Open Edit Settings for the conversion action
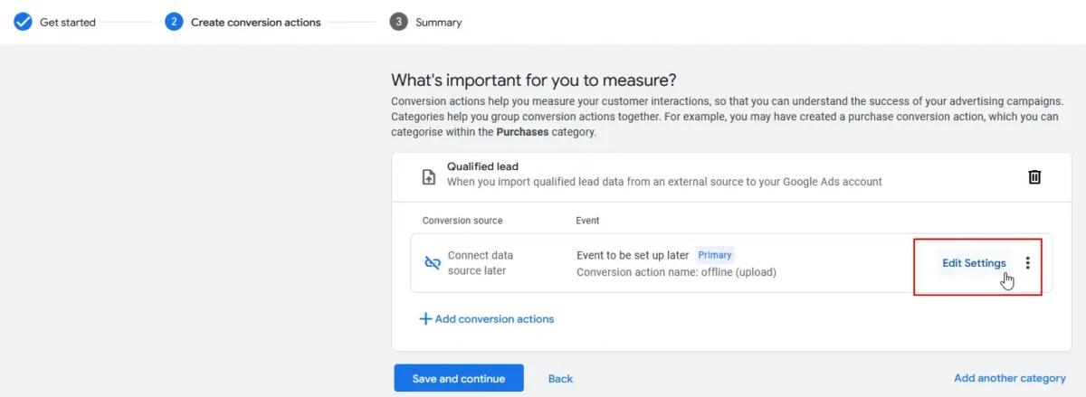Image resolution: width=1086 pixels, height=397 pixels. [x=974, y=263]
